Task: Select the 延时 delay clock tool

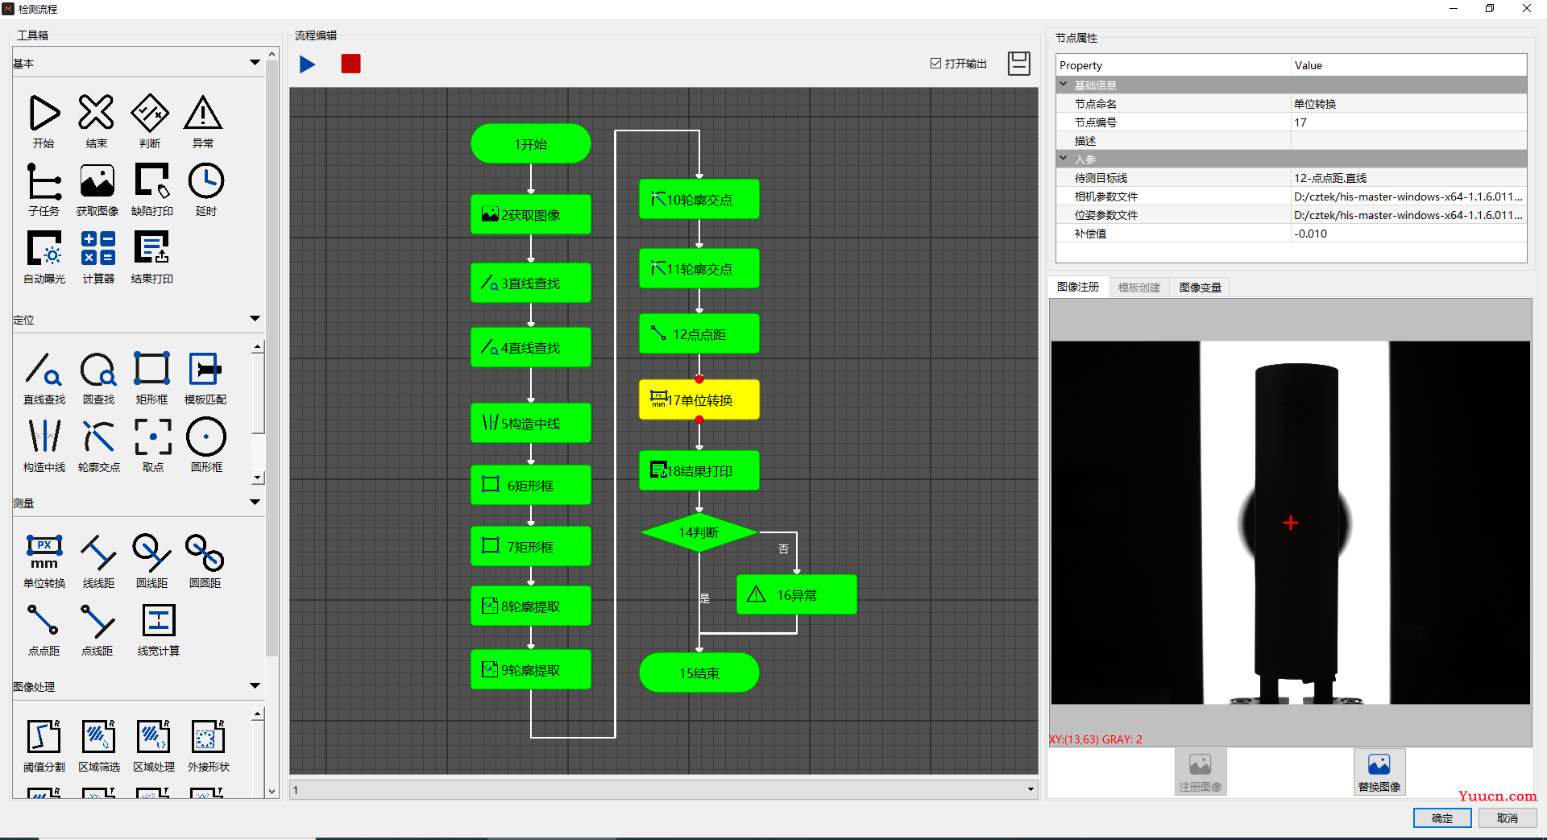Action: tap(206, 180)
